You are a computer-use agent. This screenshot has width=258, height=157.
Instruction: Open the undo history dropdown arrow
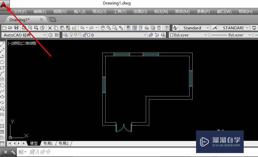[x=87, y=28]
